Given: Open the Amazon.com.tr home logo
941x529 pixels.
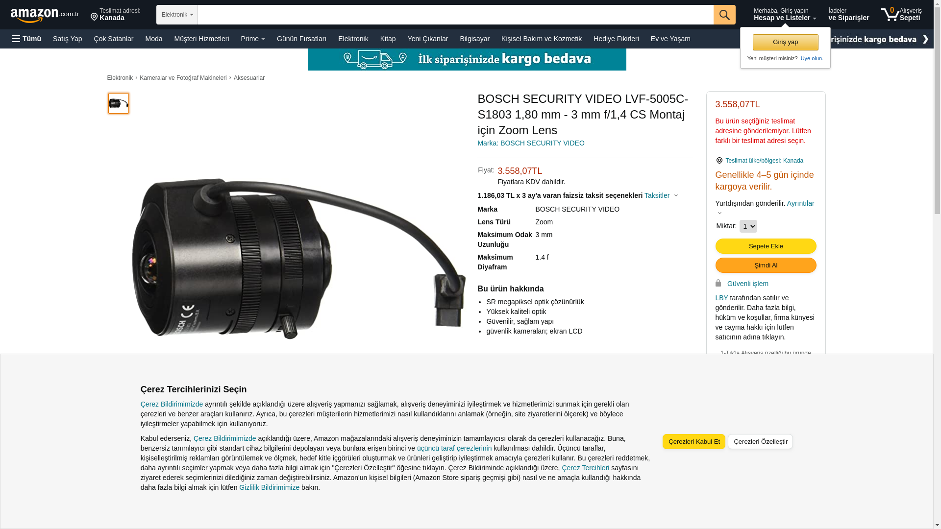Looking at the screenshot, I should pos(45,15).
